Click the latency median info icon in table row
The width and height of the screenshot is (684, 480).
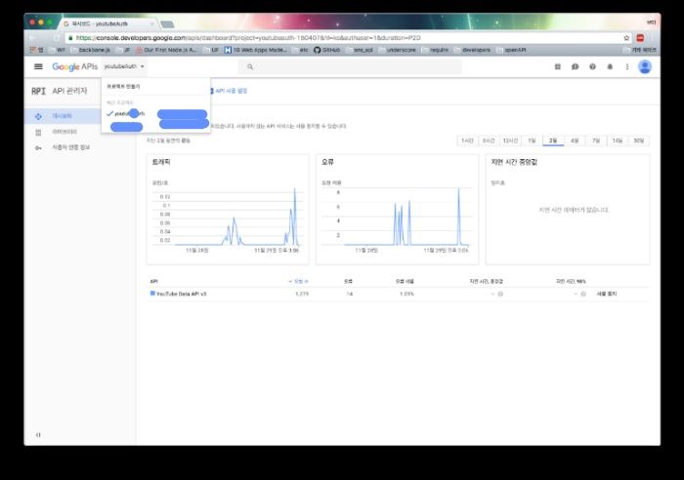click(x=500, y=294)
